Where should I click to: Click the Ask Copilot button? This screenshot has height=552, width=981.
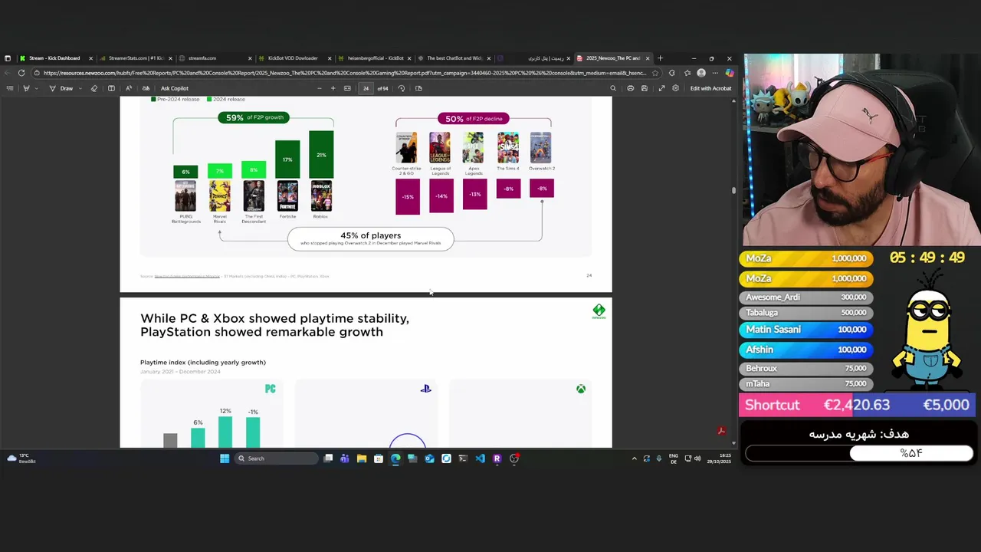tap(174, 88)
